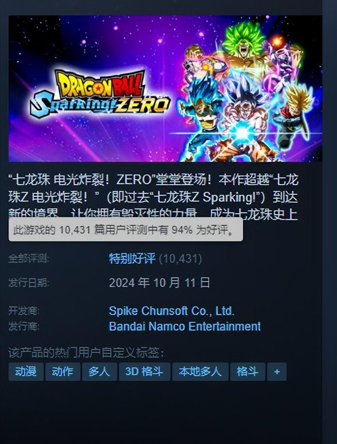Click the 94% 为好评 review tooltip

pyautogui.click(x=125, y=229)
